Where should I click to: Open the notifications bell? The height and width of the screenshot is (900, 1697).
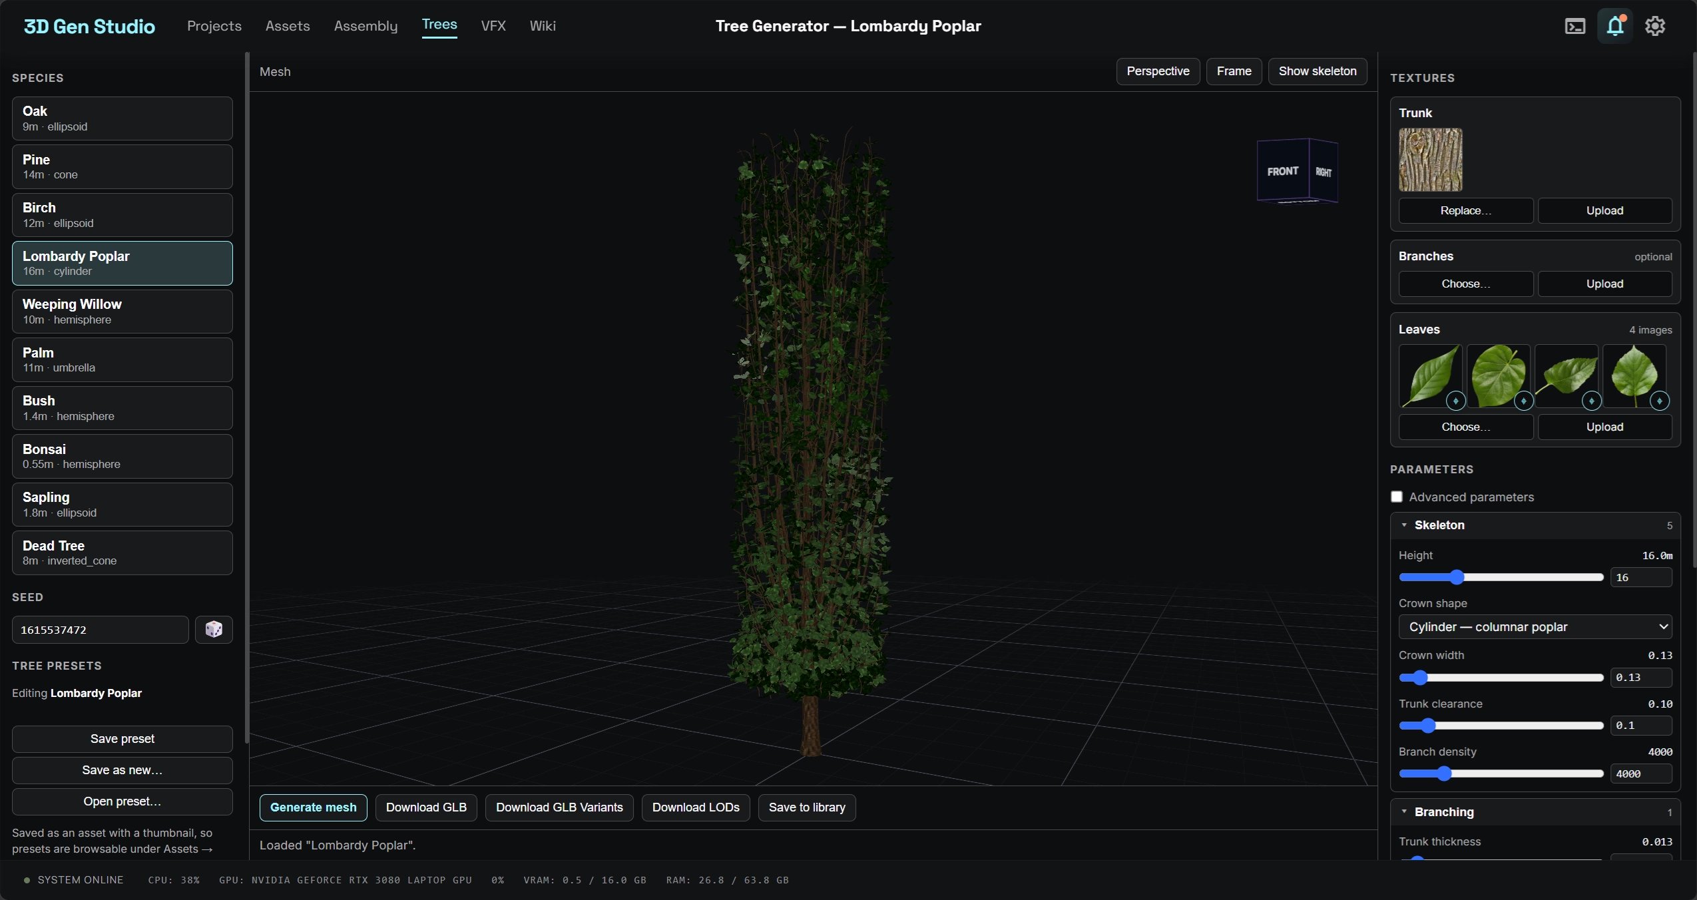click(1615, 26)
